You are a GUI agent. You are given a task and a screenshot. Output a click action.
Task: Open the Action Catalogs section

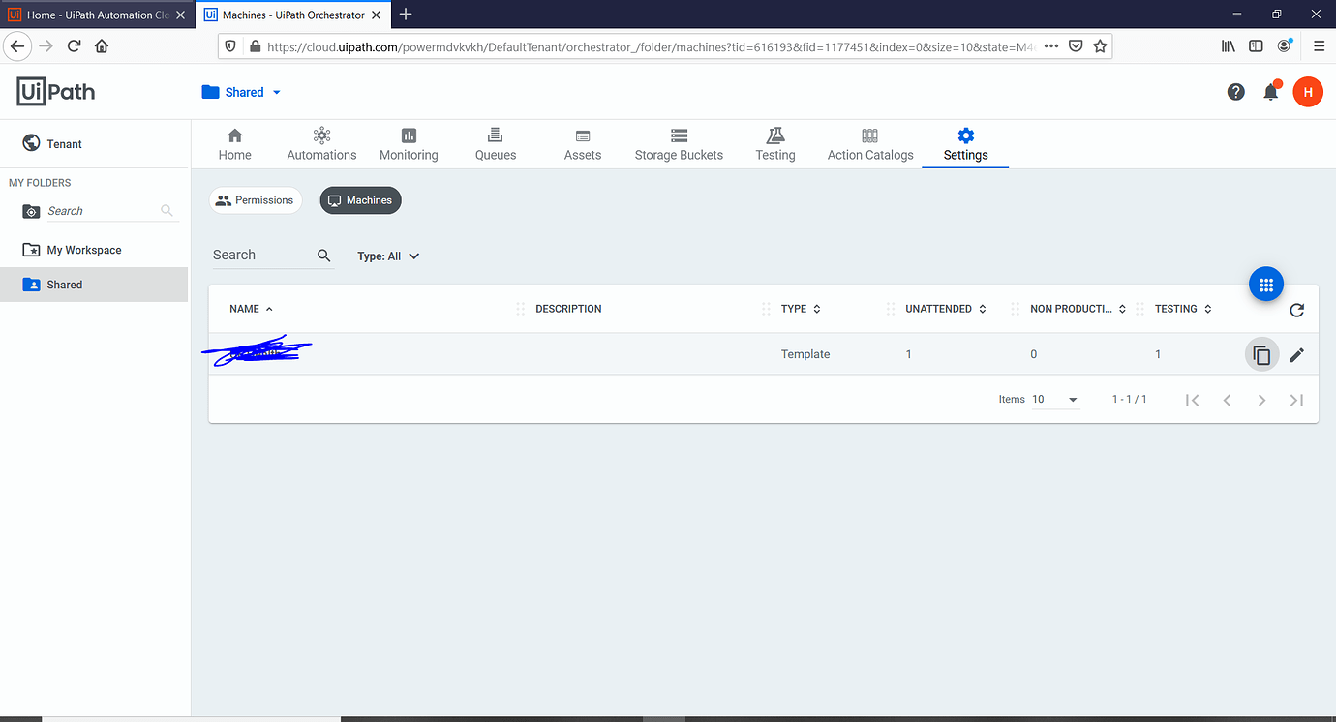pos(869,143)
